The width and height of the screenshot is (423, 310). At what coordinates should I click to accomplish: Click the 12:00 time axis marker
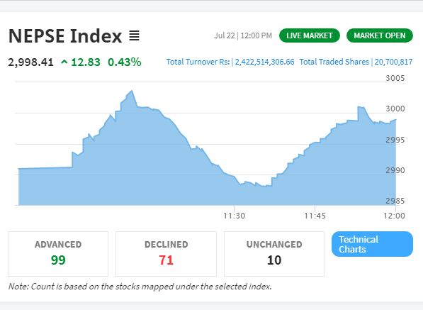tap(394, 216)
